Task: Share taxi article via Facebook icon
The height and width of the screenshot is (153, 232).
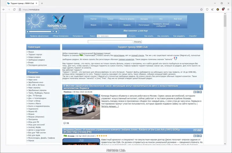Action: point(197,92)
